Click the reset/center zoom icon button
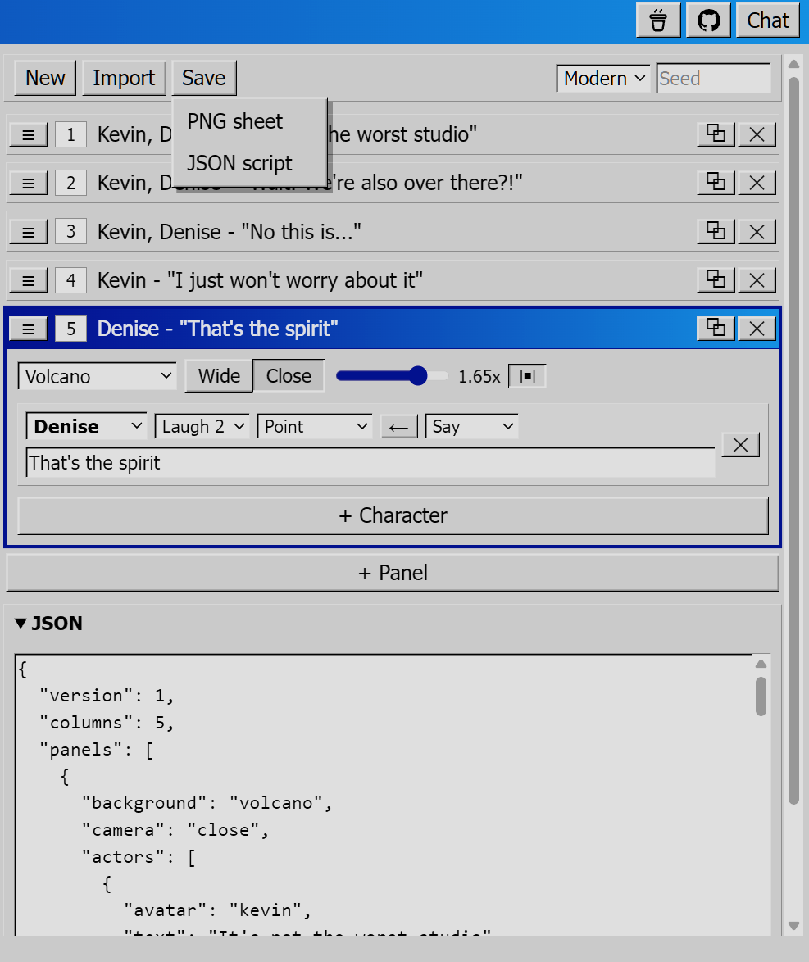The width and height of the screenshot is (809, 962). (527, 376)
